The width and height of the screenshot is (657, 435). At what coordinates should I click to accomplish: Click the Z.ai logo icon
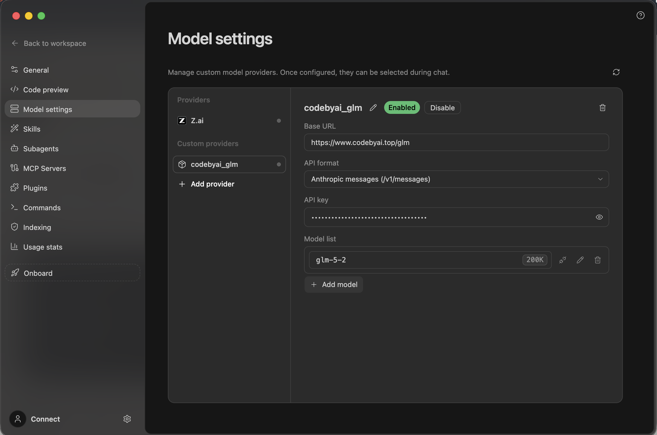pyautogui.click(x=182, y=121)
